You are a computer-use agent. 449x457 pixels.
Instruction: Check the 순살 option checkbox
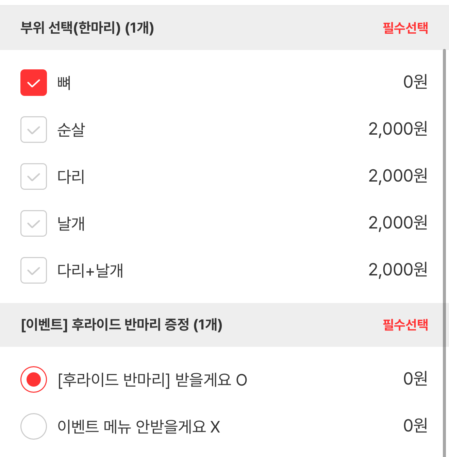(x=34, y=130)
